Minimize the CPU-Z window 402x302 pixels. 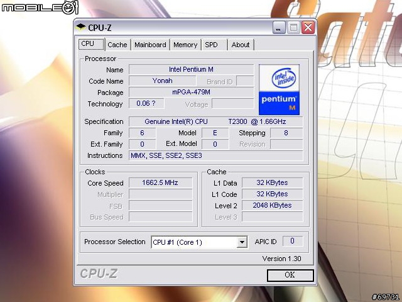[x=279, y=28]
